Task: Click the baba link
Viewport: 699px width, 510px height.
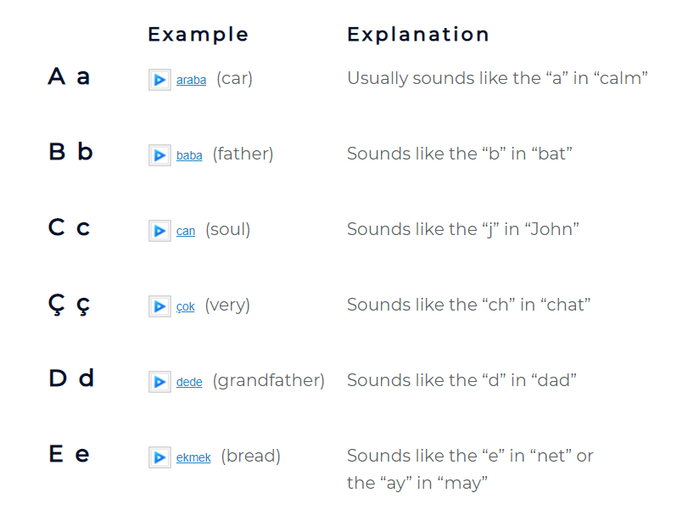Action: click(x=189, y=155)
